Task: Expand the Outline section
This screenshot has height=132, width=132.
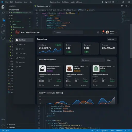Action: click(7, 125)
